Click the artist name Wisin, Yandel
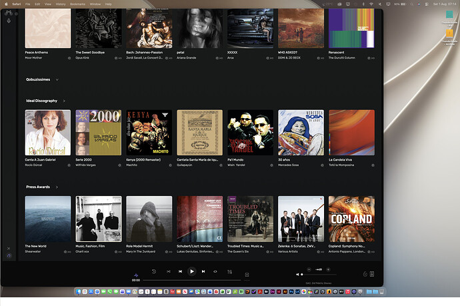 click(x=236, y=165)
